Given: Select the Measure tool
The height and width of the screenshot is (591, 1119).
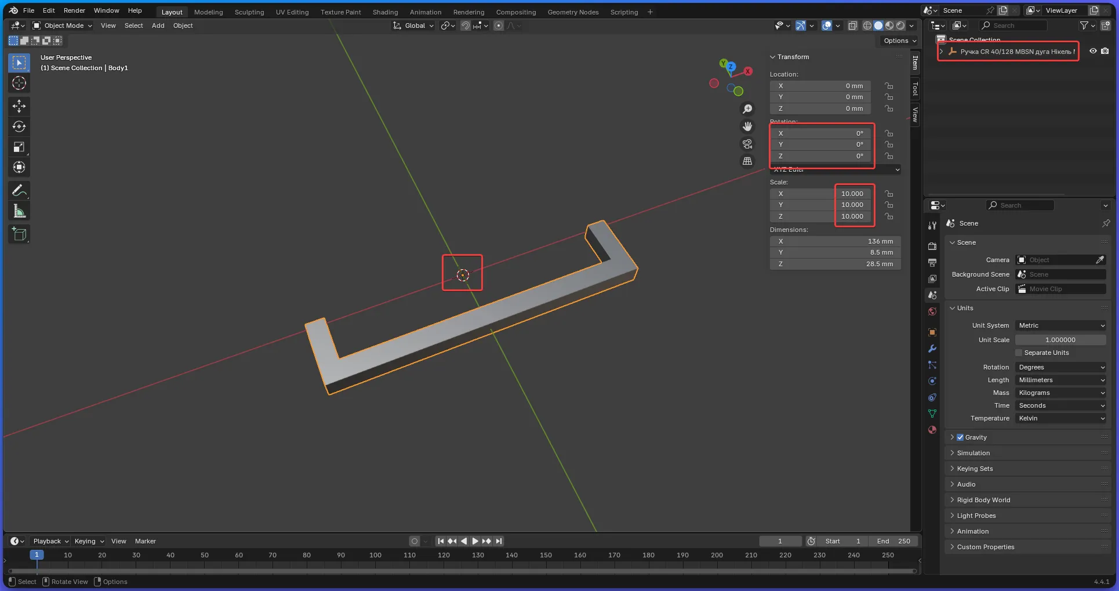Looking at the screenshot, I should [19, 211].
